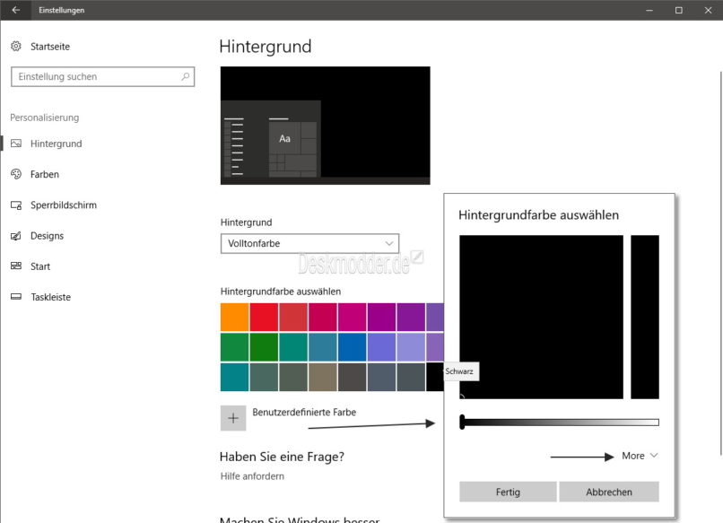Select the Hintergrund picture icon in sidebar

[x=15, y=143]
